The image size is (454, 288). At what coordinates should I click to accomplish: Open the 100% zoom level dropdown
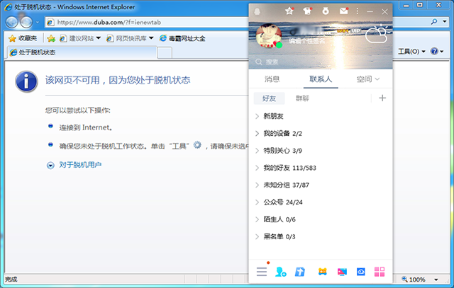[x=436, y=280]
